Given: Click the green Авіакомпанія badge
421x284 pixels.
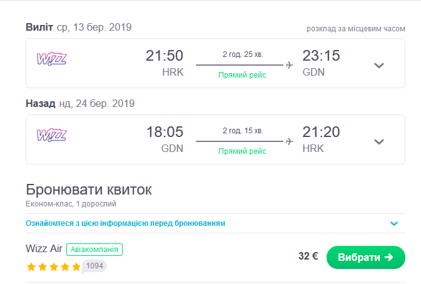Looking at the screenshot, I should pos(94,250).
